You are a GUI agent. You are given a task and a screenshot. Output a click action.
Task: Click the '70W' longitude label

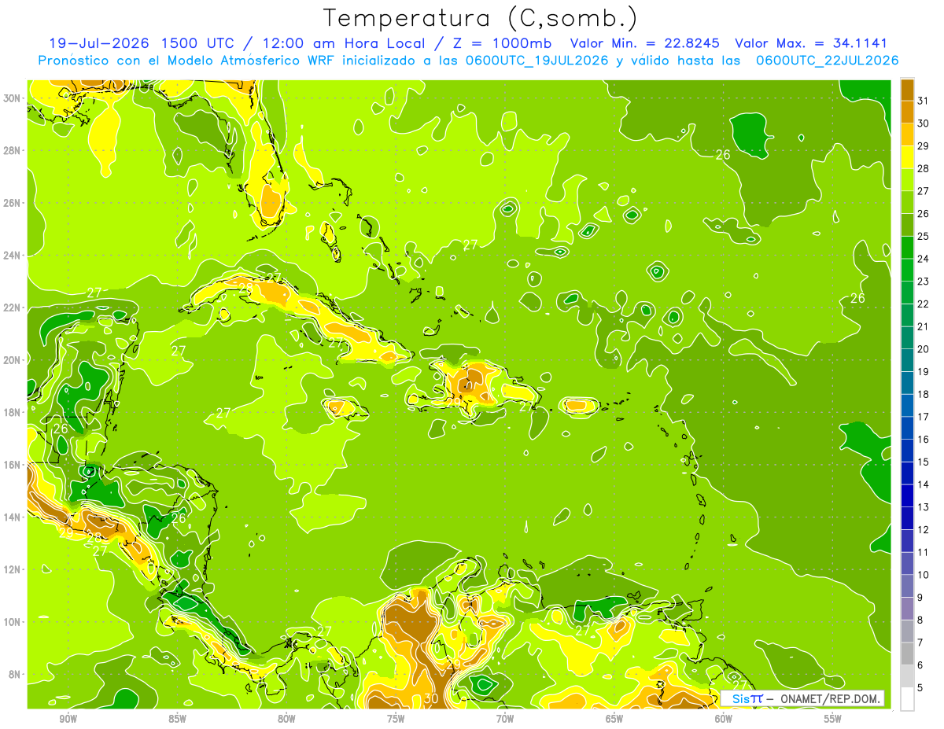coord(505,719)
